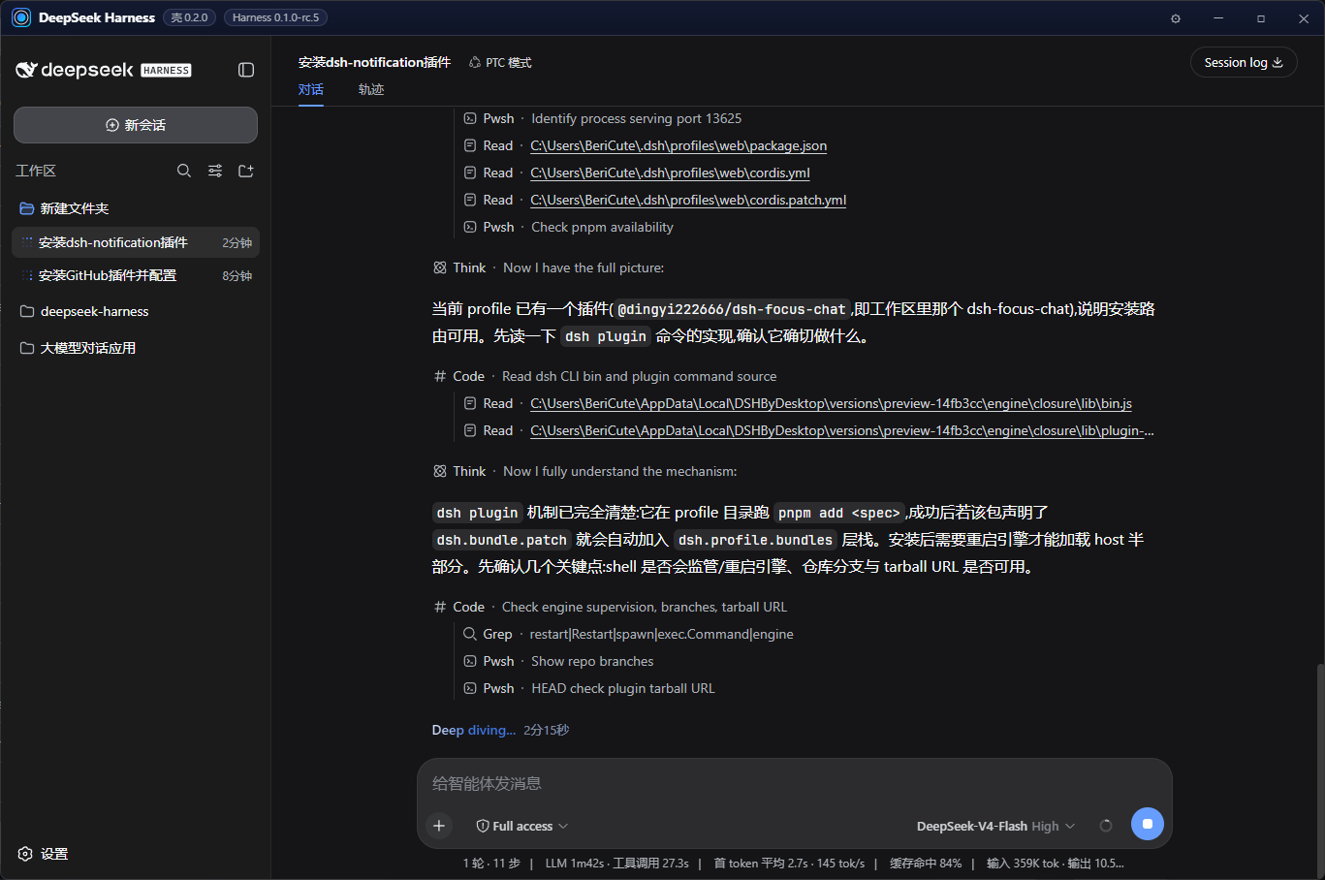This screenshot has width=1325, height=880.
Task: Click the Pwsh icon for 'Show repo branches'
Action: (470, 661)
